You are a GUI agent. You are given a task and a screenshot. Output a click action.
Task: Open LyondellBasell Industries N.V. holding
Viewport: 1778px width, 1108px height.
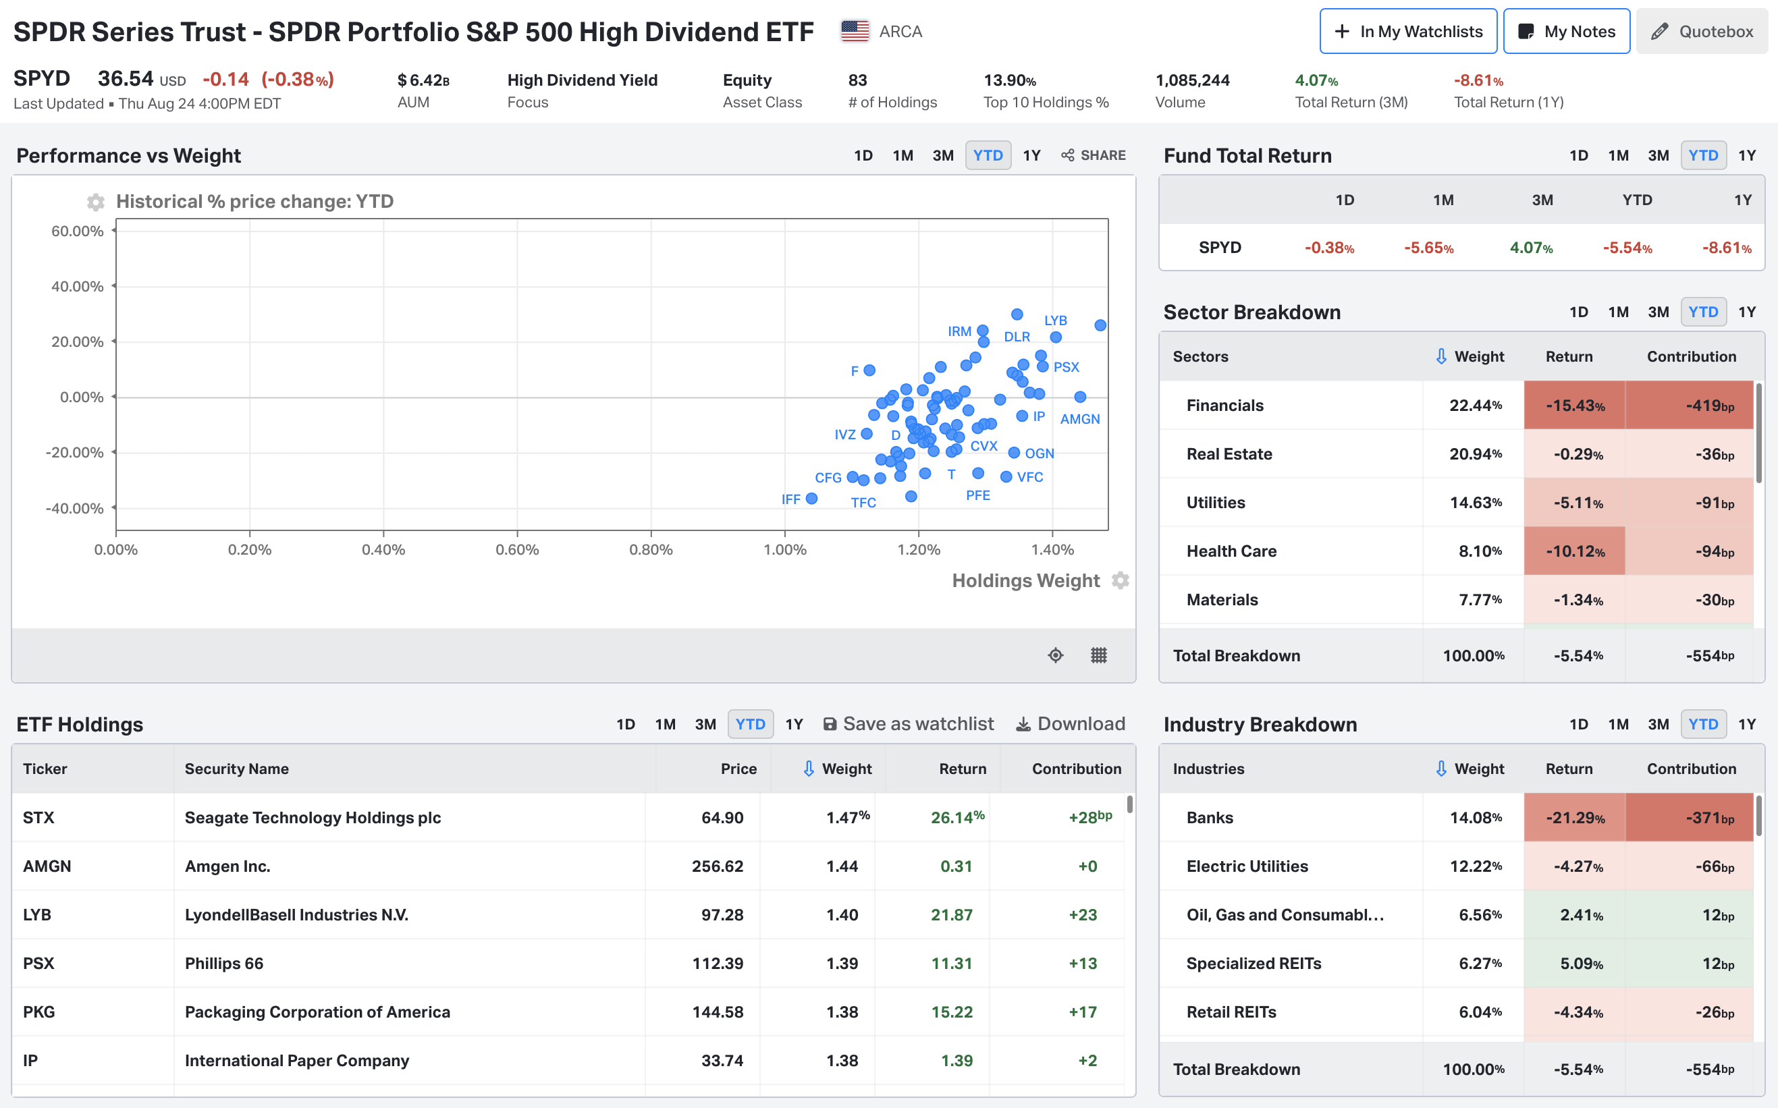(x=568, y=914)
